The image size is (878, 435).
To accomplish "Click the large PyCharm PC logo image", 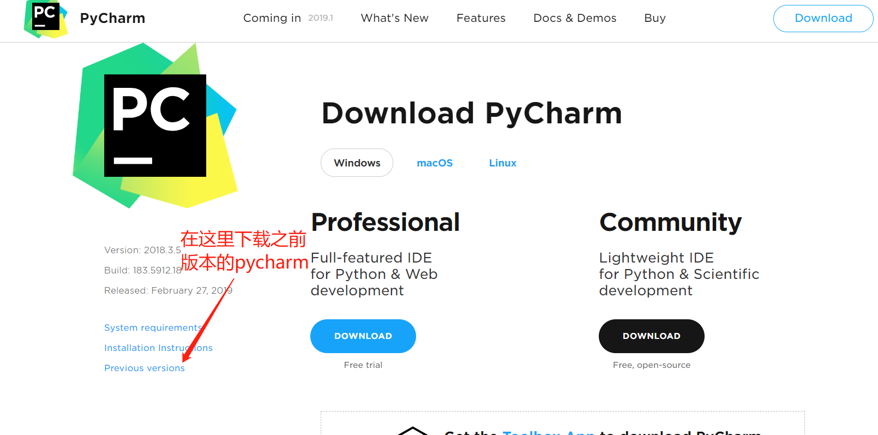I will pos(155,126).
